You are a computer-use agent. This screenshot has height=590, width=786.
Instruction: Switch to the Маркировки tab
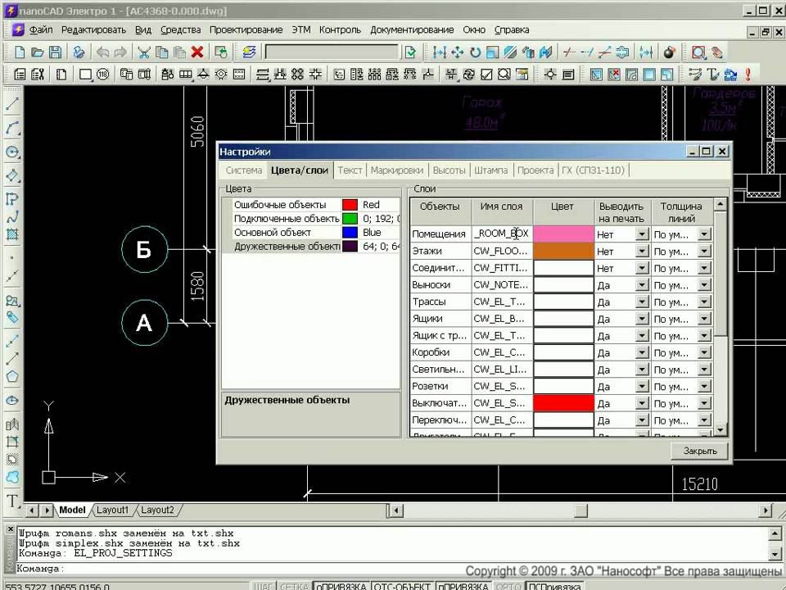pos(397,170)
